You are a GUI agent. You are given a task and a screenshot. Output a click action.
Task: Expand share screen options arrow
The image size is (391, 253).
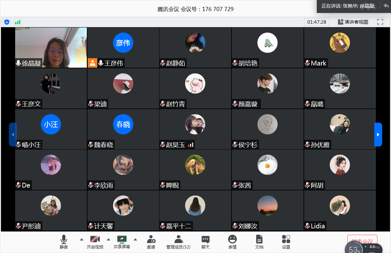click(135, 239)
